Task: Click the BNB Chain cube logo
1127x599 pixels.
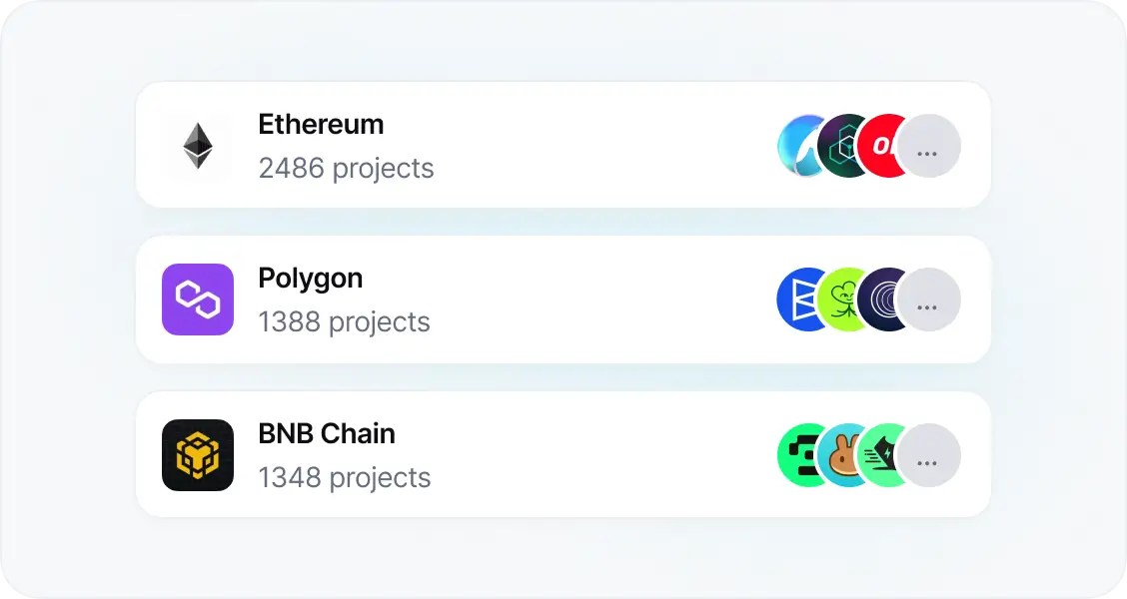Action: click(198, 455)
